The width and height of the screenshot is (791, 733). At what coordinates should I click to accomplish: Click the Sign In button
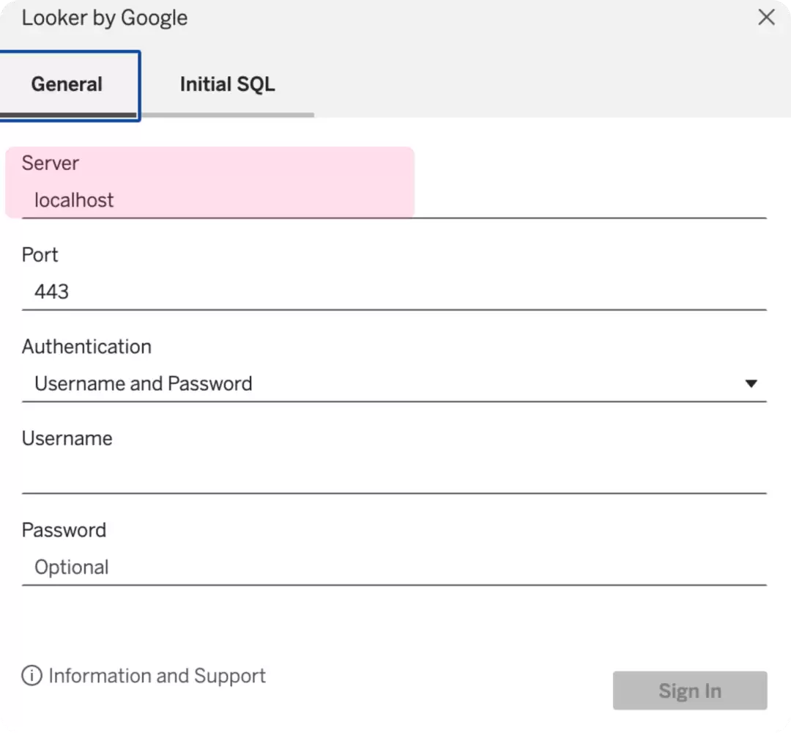pyautogui.click(x=690, y=690)
